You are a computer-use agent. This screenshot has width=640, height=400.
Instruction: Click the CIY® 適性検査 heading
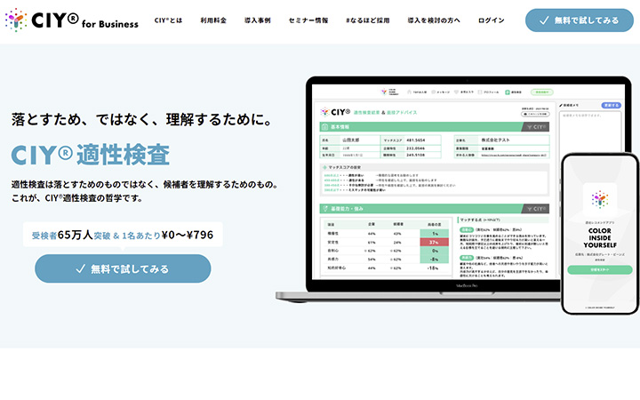[x=90, y=155]
